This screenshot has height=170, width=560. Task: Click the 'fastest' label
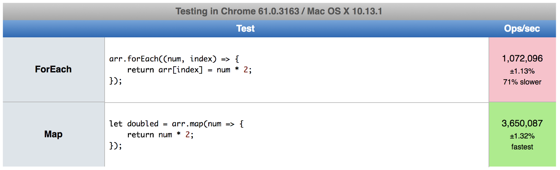[x=522, y=147]
